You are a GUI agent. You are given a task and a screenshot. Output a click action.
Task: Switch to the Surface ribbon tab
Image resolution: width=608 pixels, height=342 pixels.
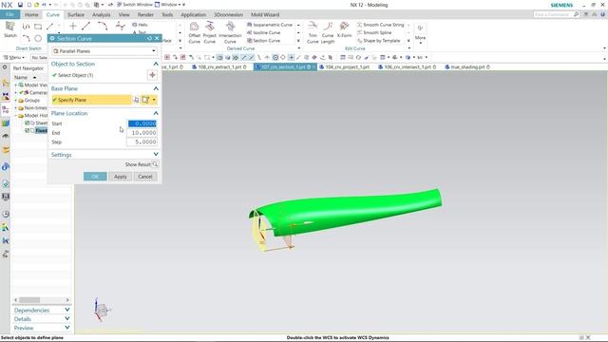tap(76, 14)
